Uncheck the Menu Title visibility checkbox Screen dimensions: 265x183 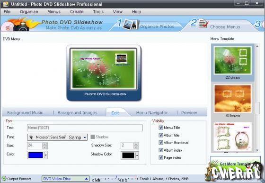pyautogui.click(x=161, y=128)
